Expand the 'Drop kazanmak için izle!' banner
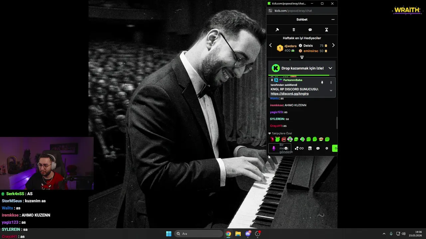Viewport: 426px width, 239px height. [330, 68]
